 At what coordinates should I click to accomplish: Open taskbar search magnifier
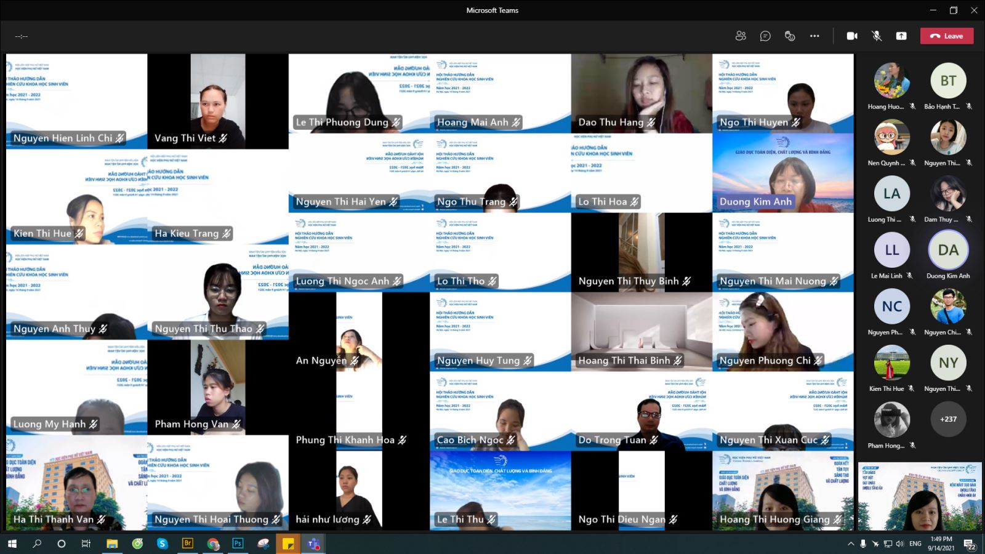[x=37, y=544]
